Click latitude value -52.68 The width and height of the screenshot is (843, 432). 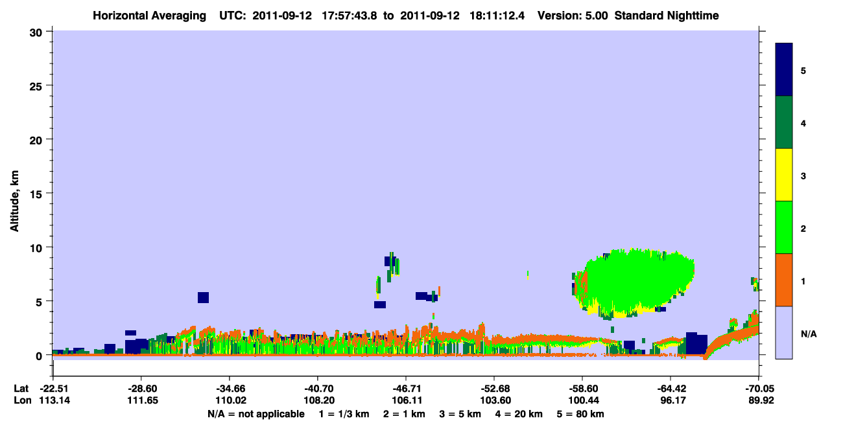[x=494, y=389]
